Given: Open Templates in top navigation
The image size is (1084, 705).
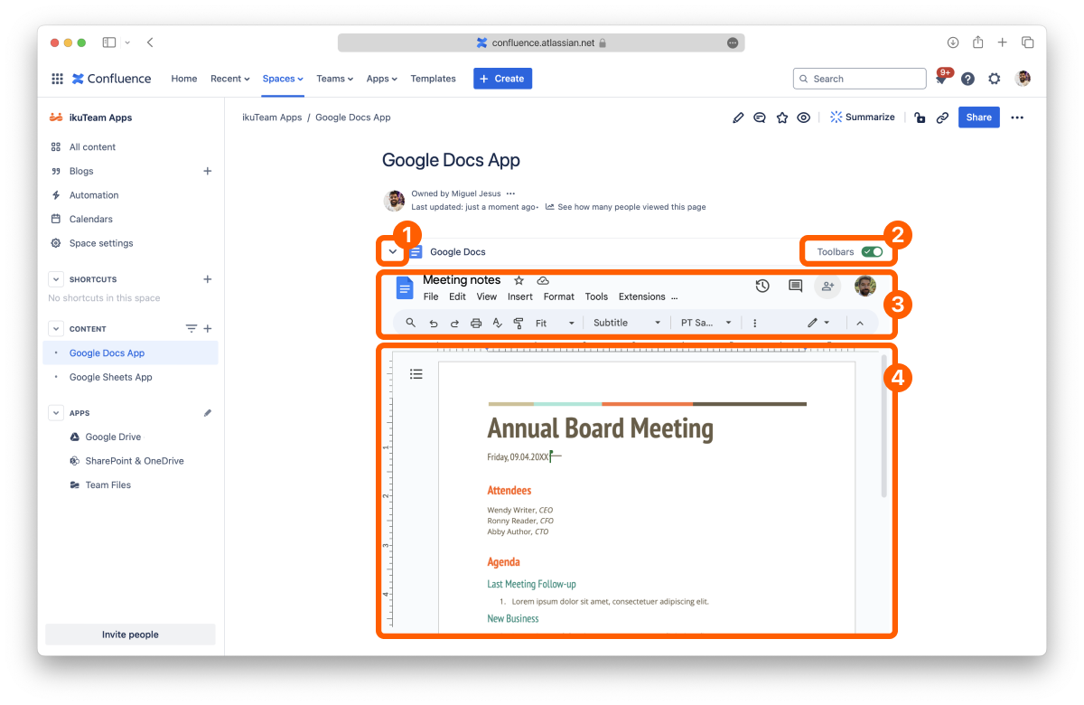Looking at the screenshot, I should [x=433, y=79].
